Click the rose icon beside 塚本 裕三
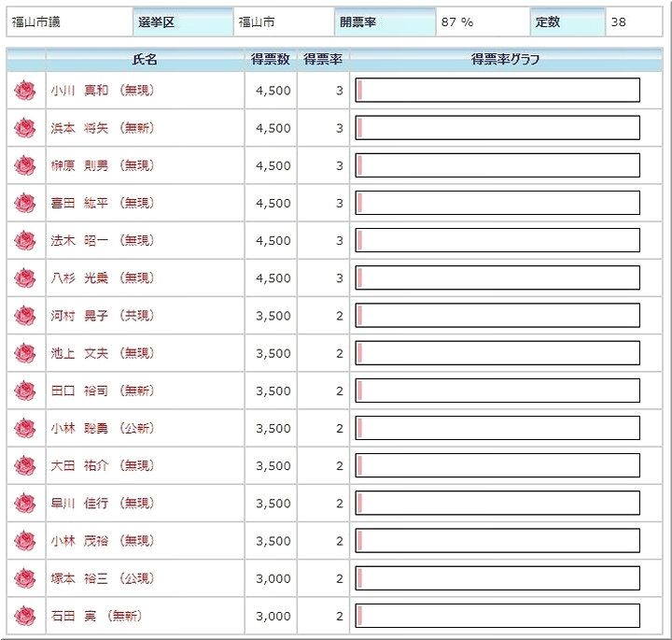672x640 pixels. [25, 578]
